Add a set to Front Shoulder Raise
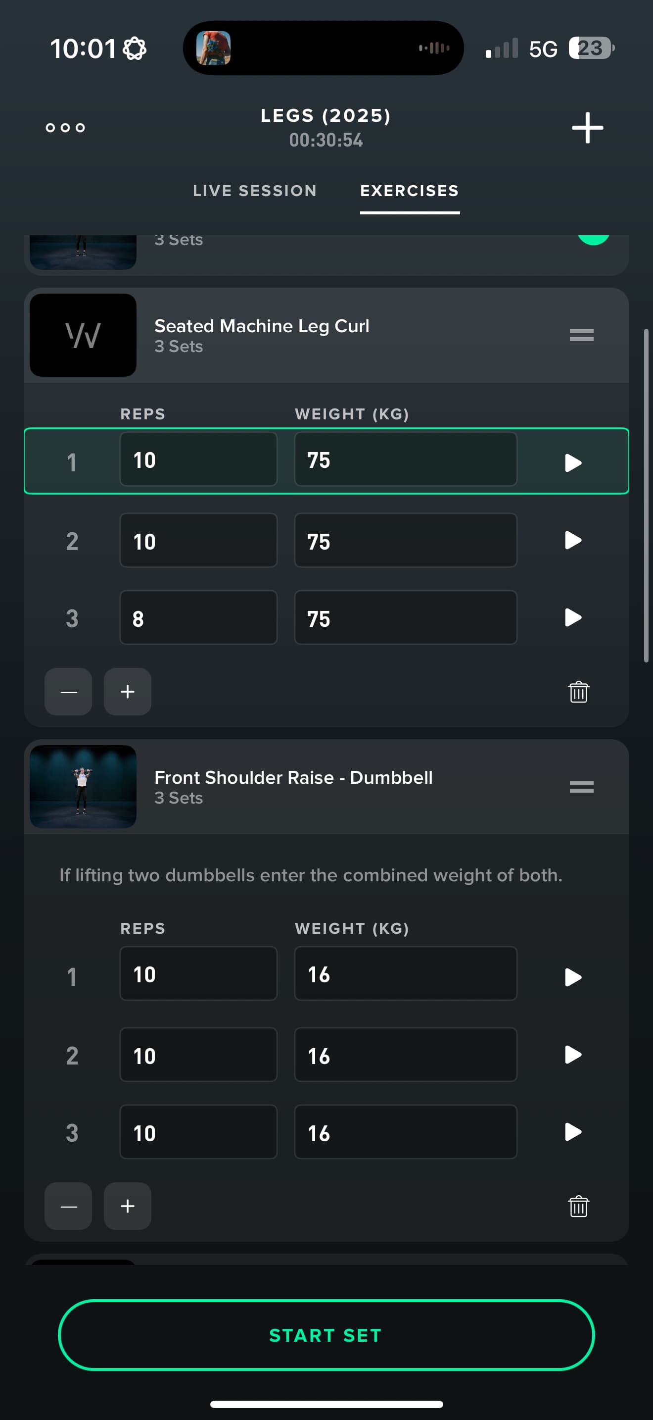653x1420 pixels. (x=128, y=1206)
